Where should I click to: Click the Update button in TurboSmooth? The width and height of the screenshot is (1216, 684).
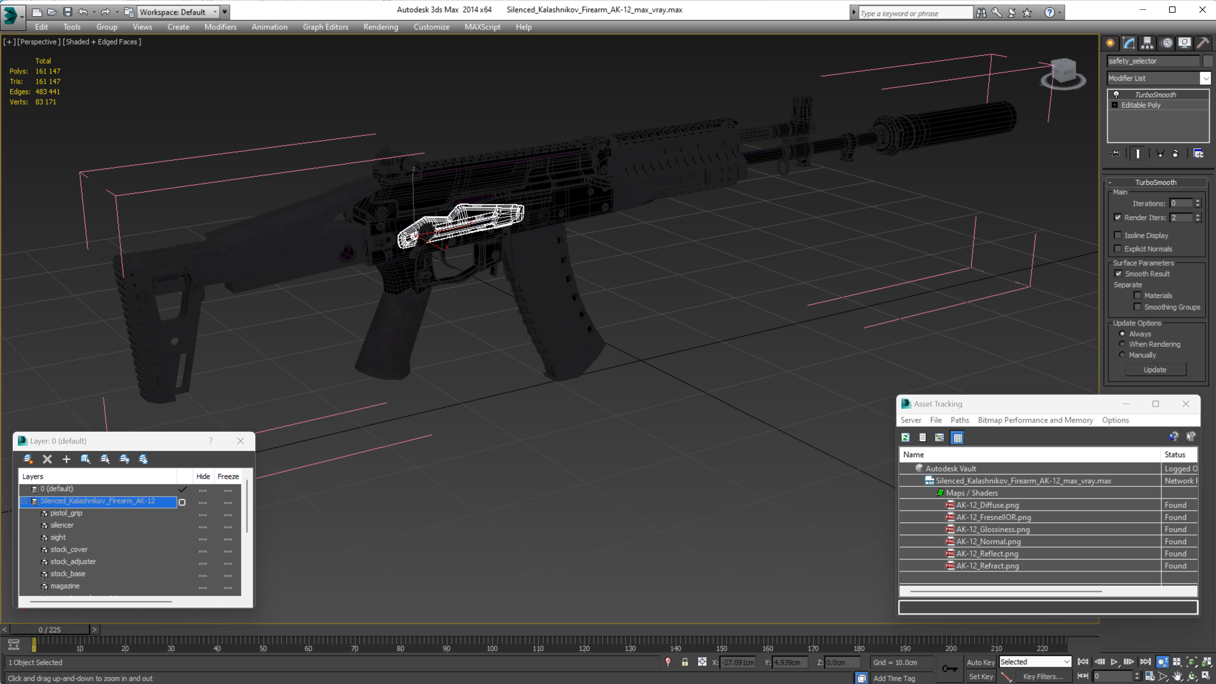1155,369
